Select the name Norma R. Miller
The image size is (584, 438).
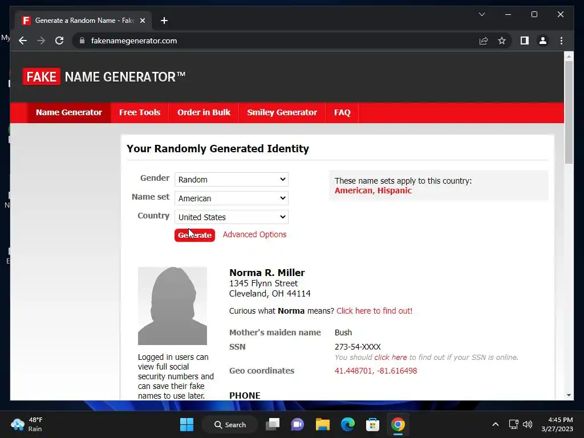267,273
